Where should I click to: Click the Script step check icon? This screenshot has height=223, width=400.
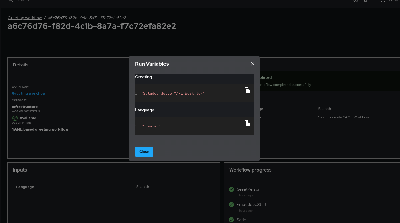tap(231, 220)
